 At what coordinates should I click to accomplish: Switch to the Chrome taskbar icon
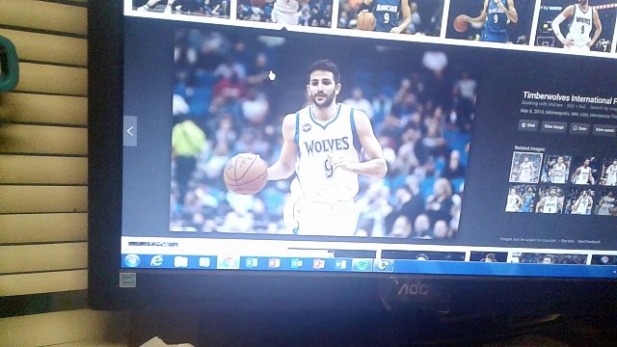[x=228, y=262]
